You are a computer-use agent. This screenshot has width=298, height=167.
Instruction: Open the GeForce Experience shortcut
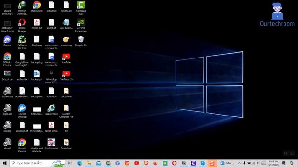pyautogui.click(x=81, y=25)
